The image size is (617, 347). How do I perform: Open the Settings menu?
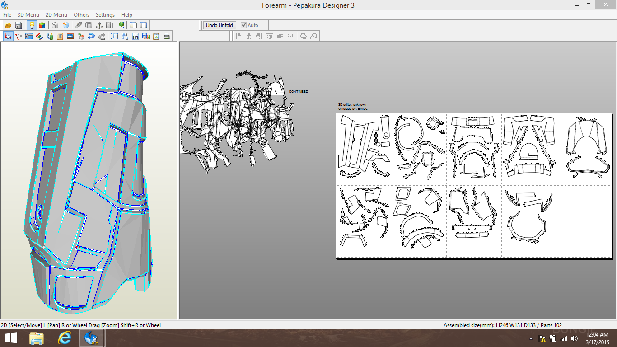click(105, 15)
